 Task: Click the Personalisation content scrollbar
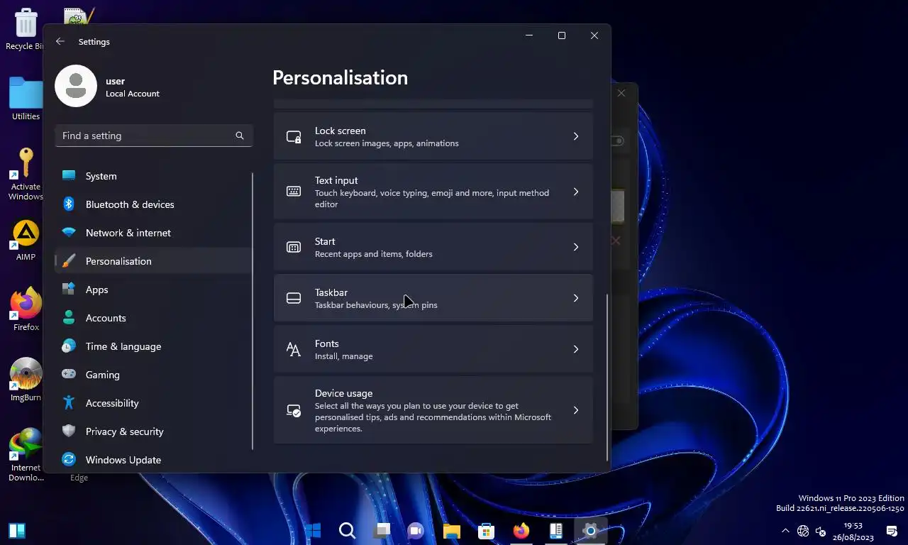[x=607, y=376]
